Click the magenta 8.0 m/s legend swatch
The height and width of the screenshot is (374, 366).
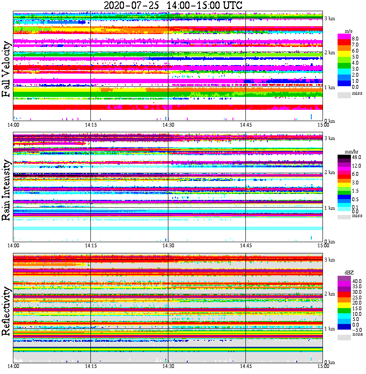pyautogui.click(x=344, y=37)
